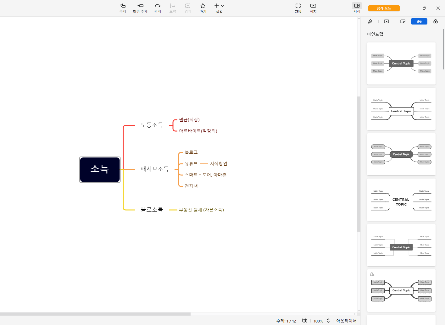Add a 하위 주제 (Subtopic) from toolbar
This screenshot has height=325, width=445.
coord(140,8)
